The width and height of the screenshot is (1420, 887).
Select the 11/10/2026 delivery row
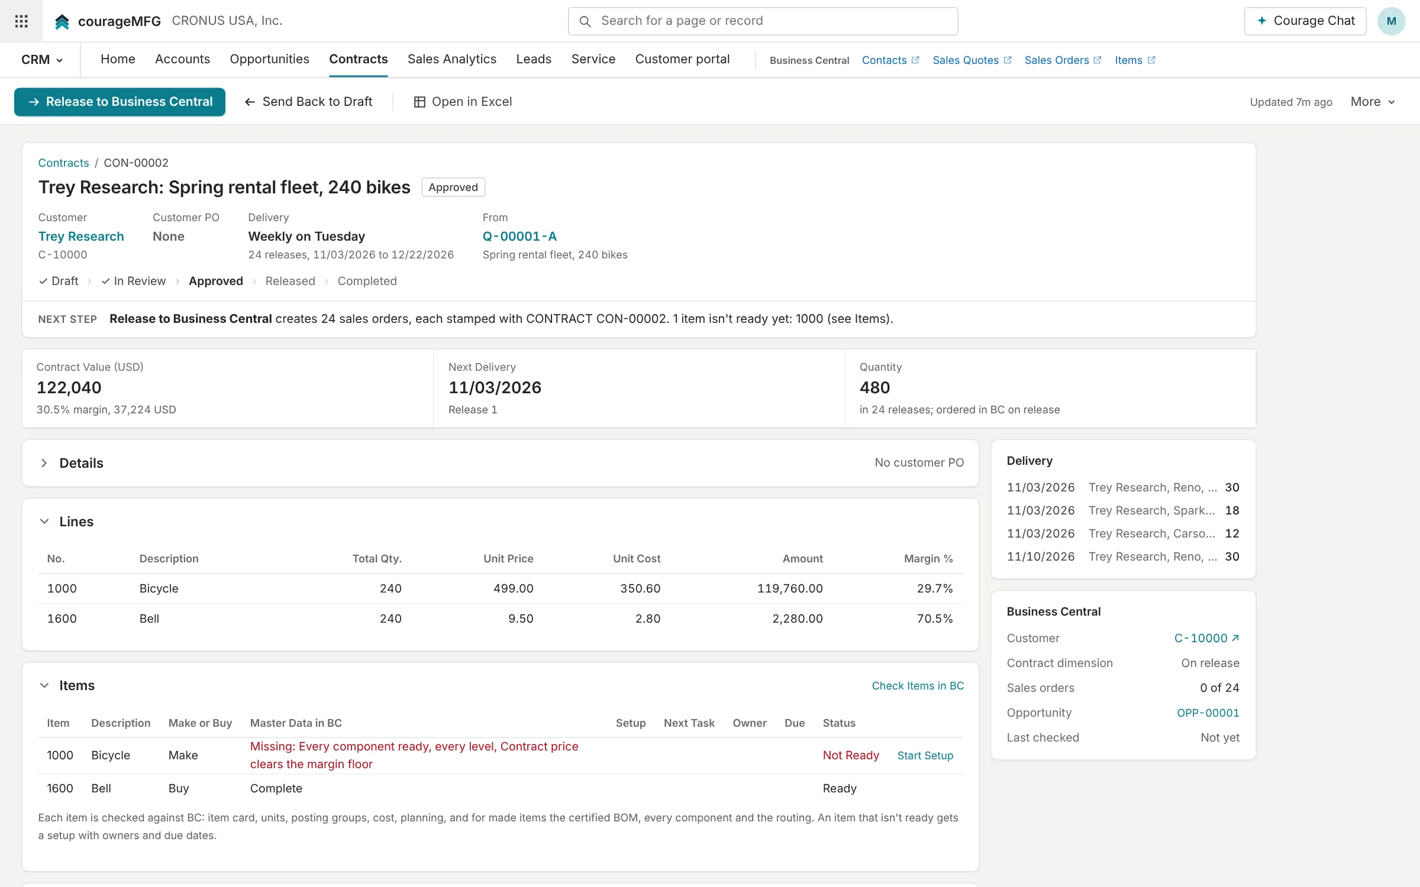point(1122,556)
